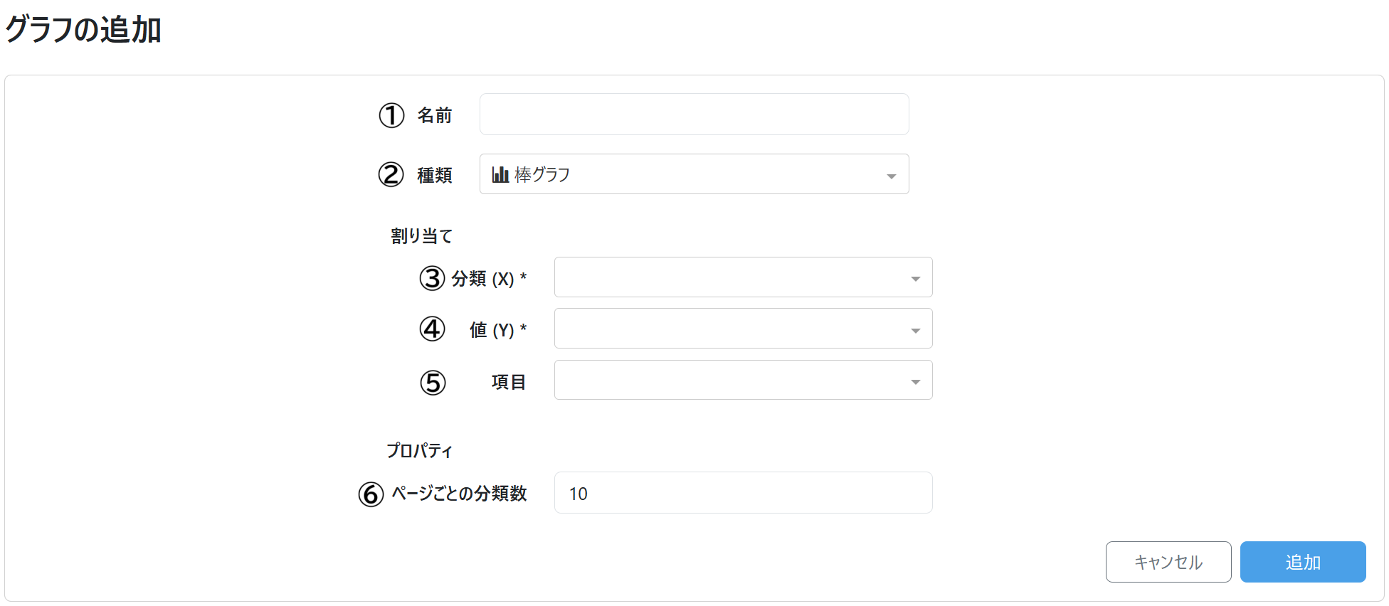Viewport: 1389px width, 606px height.
Task: Click the circled number 4 marker
Action: (x=432, y=329)
